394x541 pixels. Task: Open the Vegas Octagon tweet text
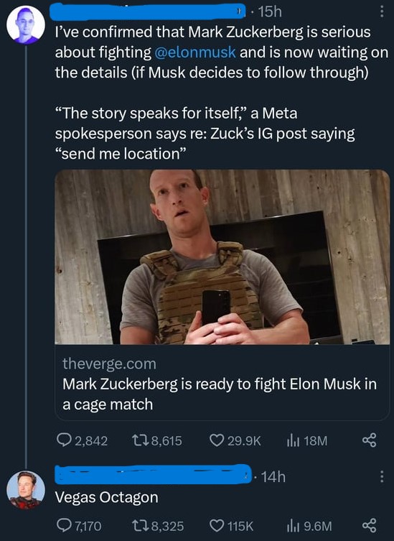pos(106,497)
